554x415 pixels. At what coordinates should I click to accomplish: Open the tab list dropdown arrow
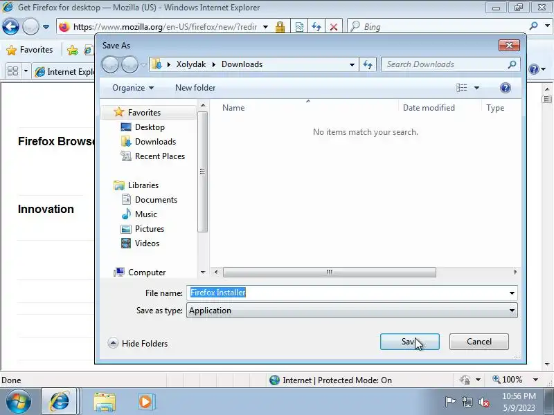26,71
